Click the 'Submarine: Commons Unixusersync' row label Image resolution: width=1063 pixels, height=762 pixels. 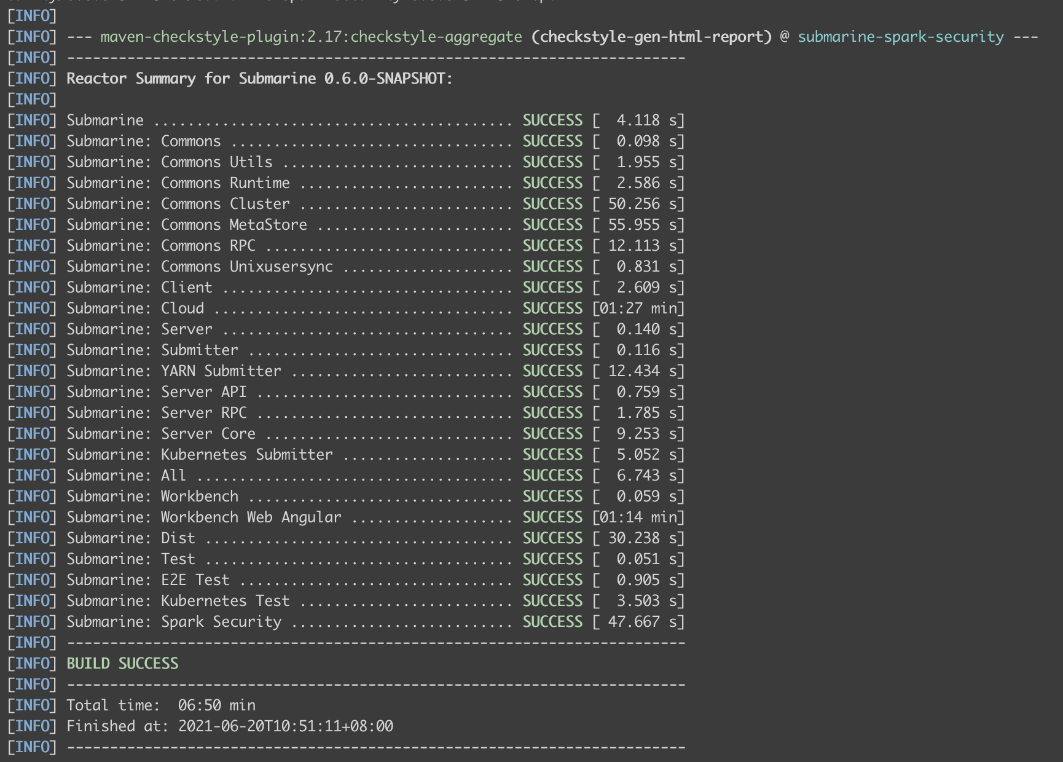[x=200, y=267]
